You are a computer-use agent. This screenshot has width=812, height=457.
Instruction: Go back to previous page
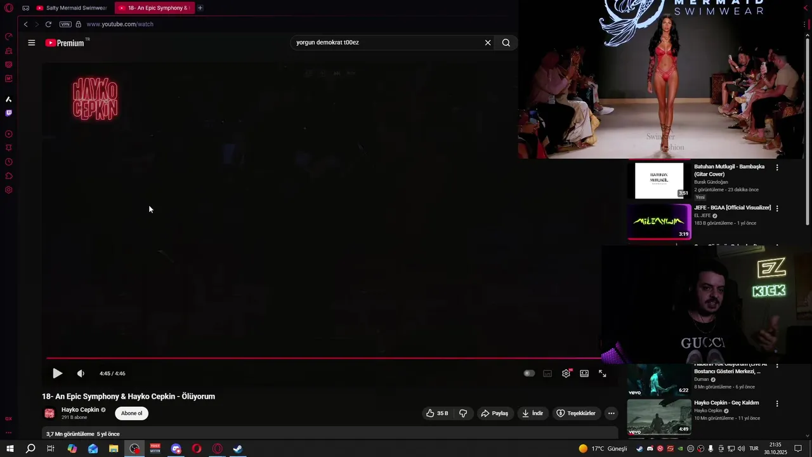coord(25,24)
